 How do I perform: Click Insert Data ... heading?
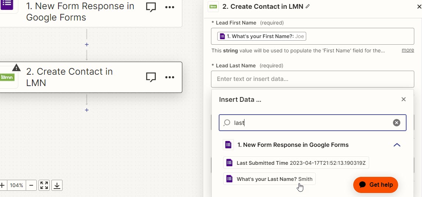pyautogui.click(x=240, y=100)
